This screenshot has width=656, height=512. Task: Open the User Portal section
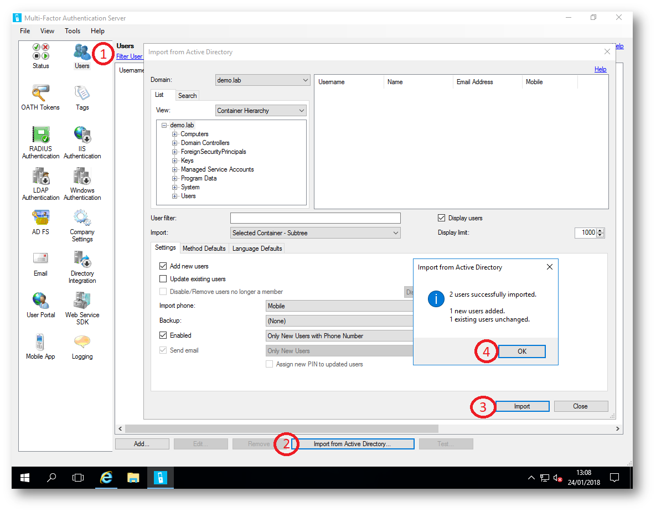[x=40, y=305]
